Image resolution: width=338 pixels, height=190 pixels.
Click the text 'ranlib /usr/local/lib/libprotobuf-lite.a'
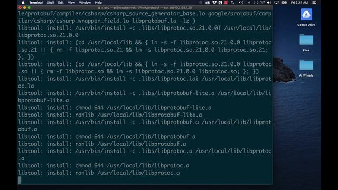pos(138,115)
